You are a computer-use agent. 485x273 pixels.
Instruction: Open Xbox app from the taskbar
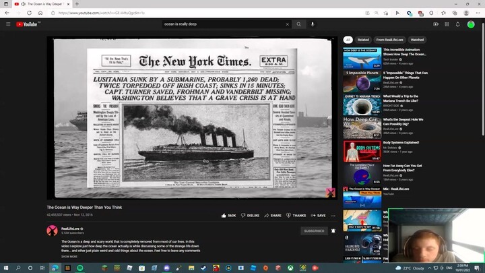click(x=290, y=268)
